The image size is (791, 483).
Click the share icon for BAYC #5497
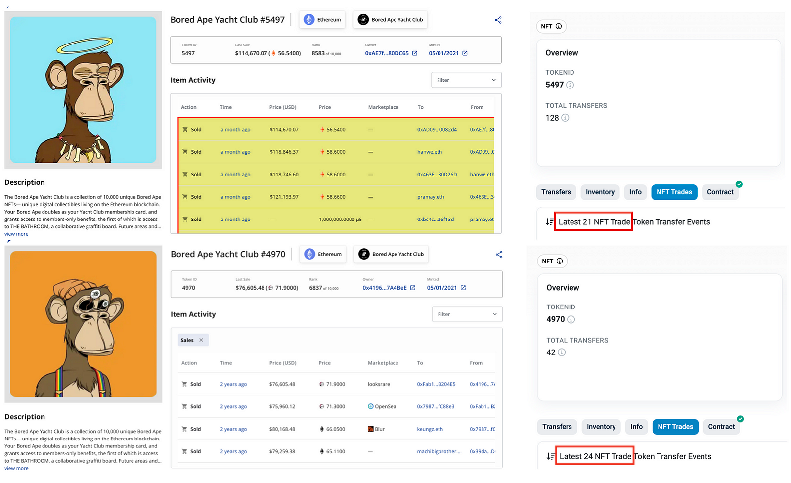(498, 20)
